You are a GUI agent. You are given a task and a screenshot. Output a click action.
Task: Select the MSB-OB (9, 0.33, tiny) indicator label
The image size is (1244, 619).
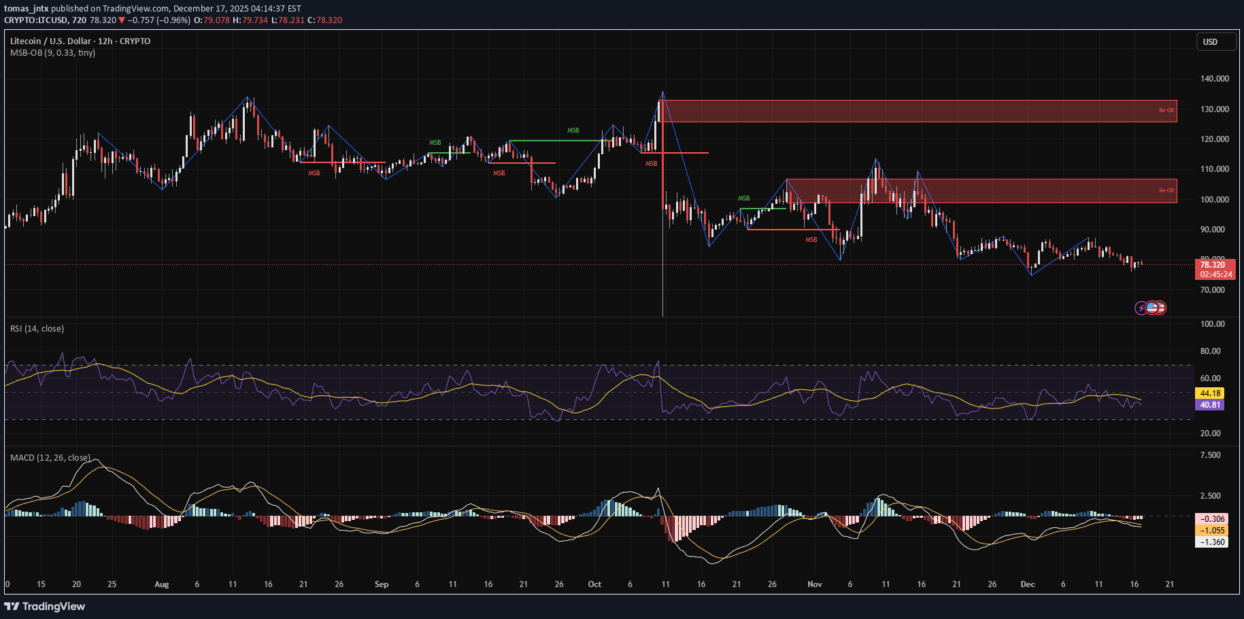click(x=52, y=53)
